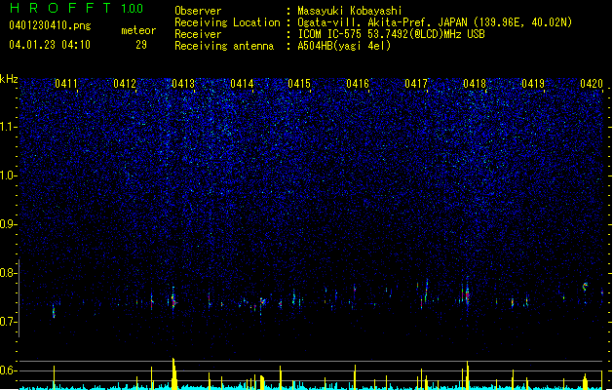Click the kHz axis unit label

[x=9, y=79]
